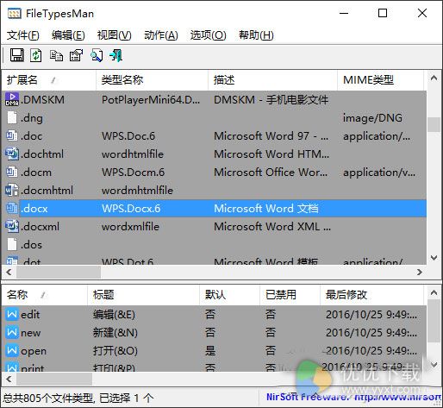
Task: Click the .doc WPS document icon
Action: click(12, 135)
